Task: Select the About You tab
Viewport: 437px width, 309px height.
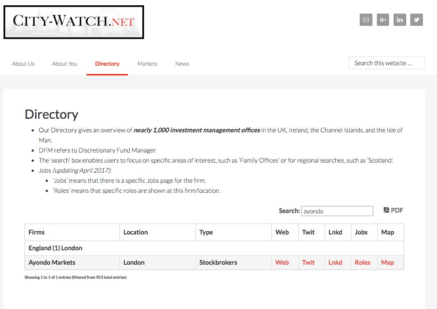Action: click(x=64, y=64)
